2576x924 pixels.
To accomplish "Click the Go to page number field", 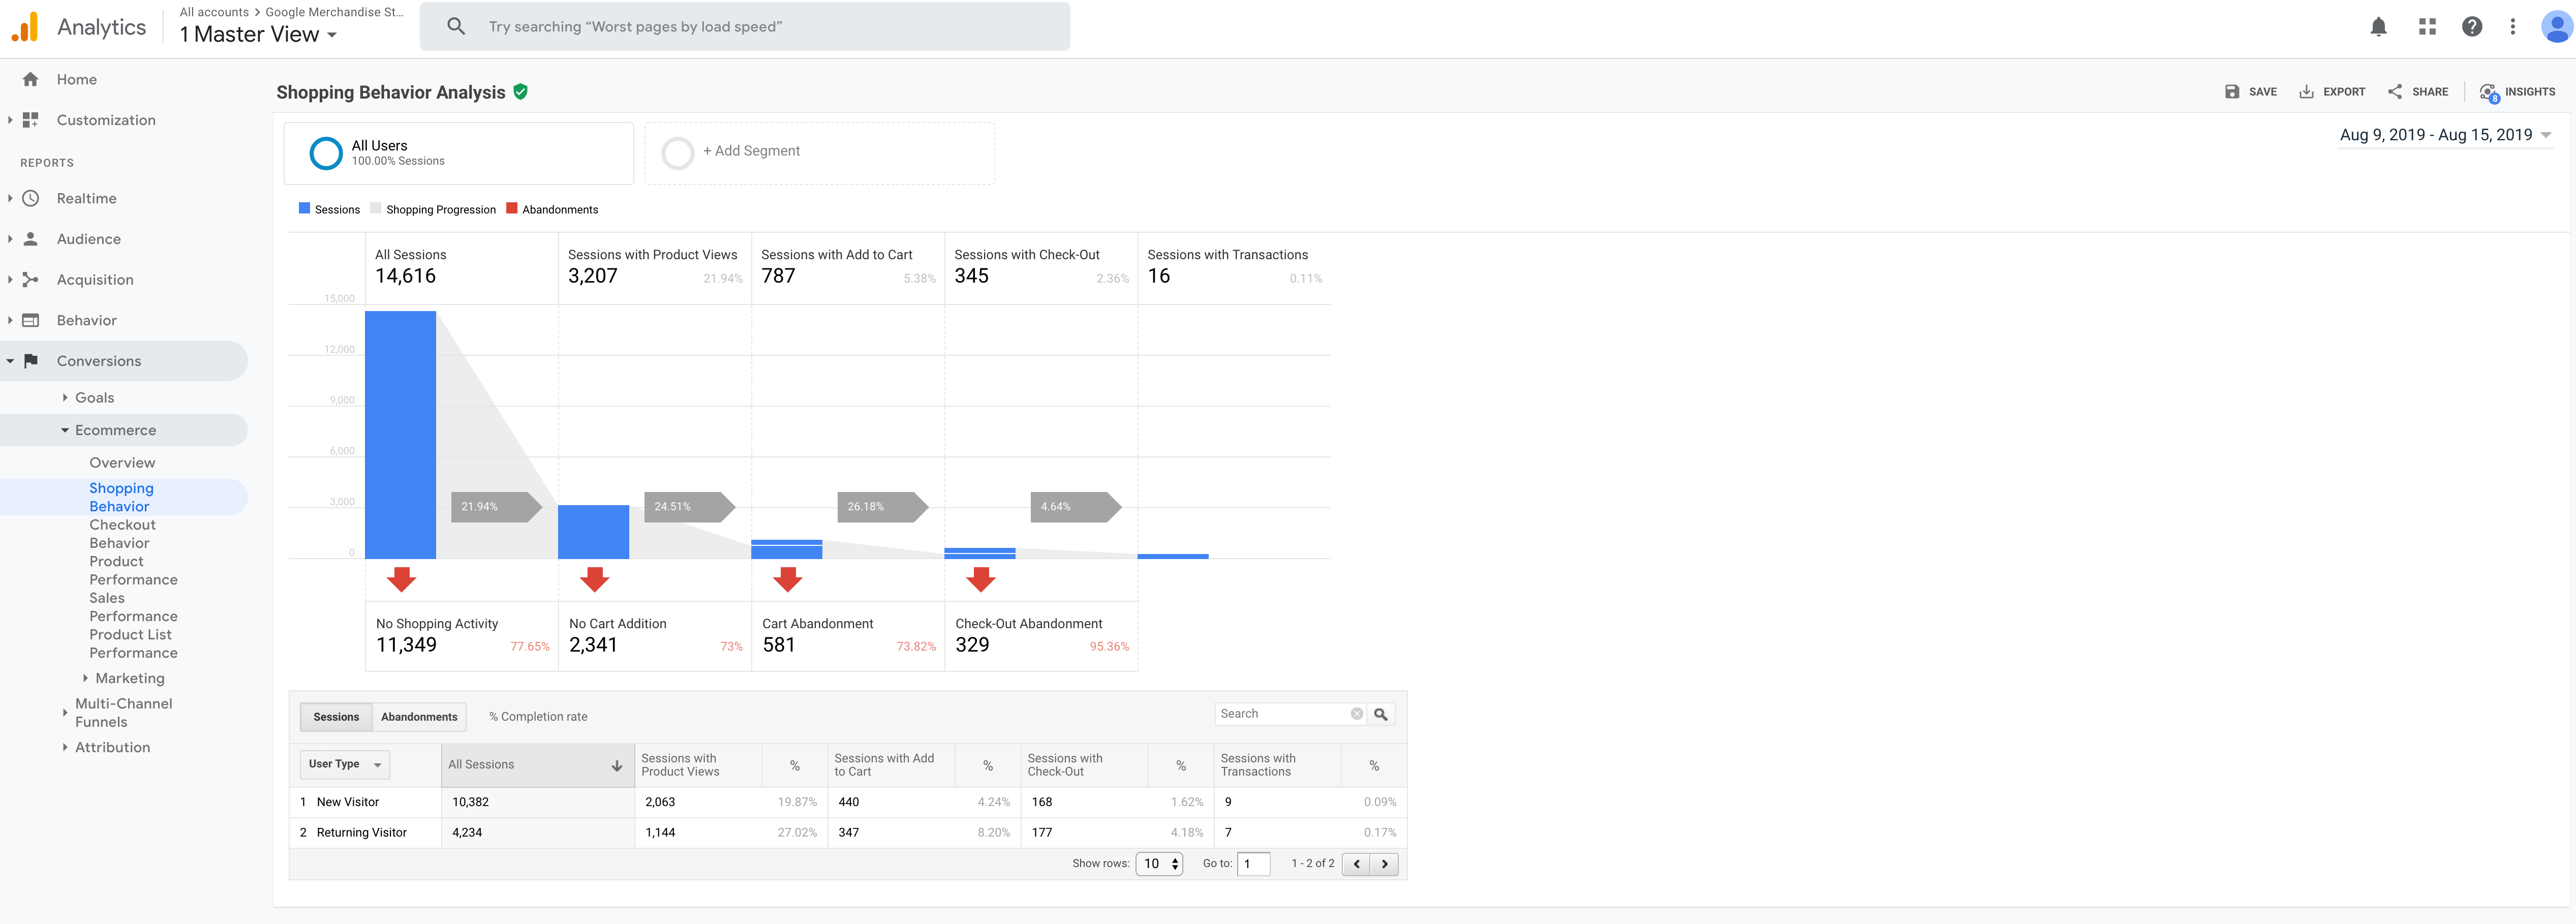I will pos(1253,864).
